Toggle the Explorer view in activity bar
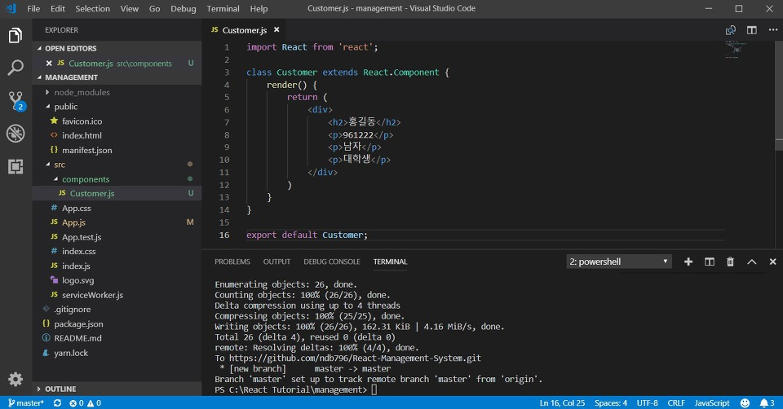 [x=15, y=36]
